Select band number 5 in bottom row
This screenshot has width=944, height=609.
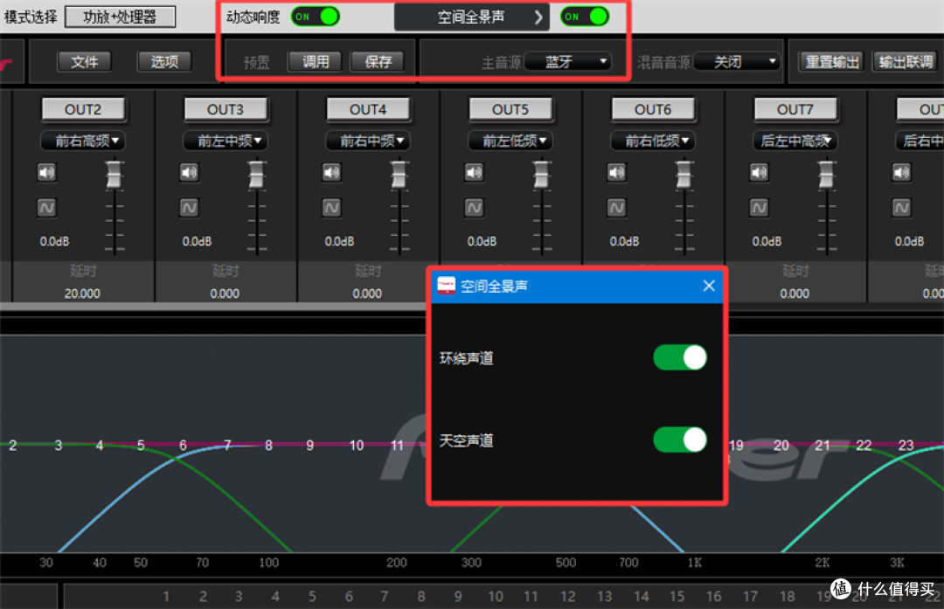tap(312, 597)
